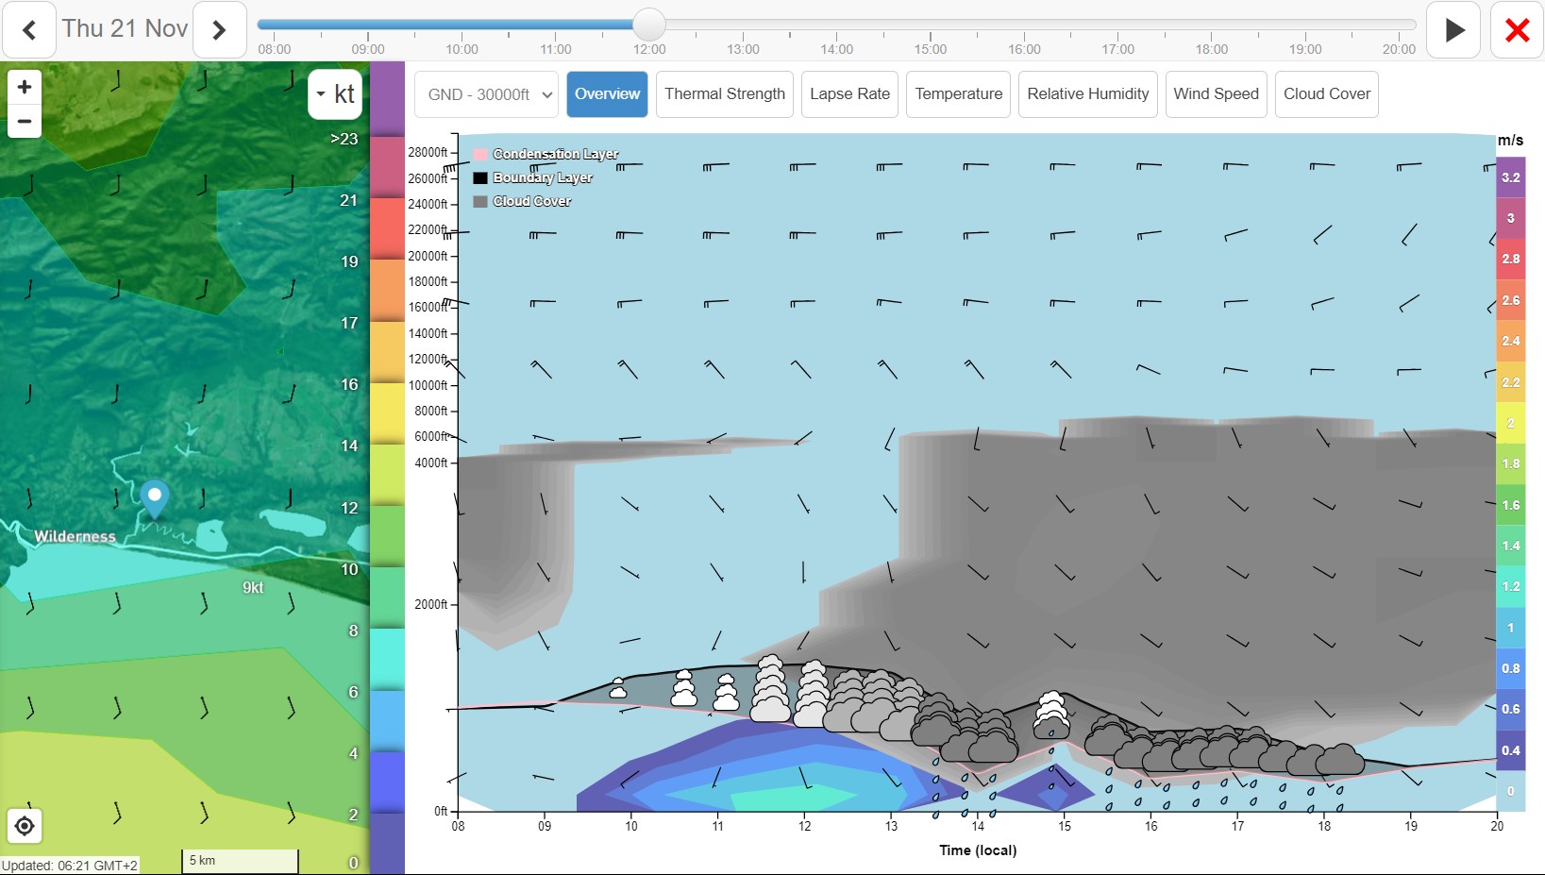
Task: Center map on my location
Action: pos(25,827)
